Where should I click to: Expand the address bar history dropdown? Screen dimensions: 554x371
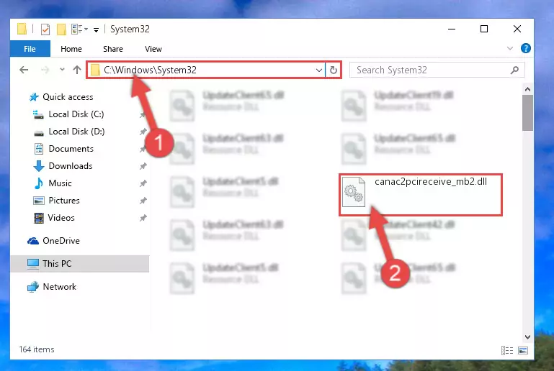tap(318, 70)
